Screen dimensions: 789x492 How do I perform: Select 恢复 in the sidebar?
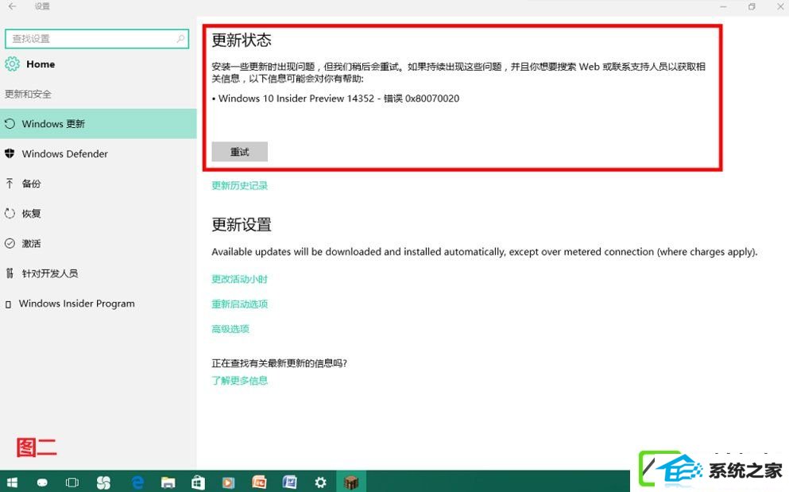click(98, 214)
